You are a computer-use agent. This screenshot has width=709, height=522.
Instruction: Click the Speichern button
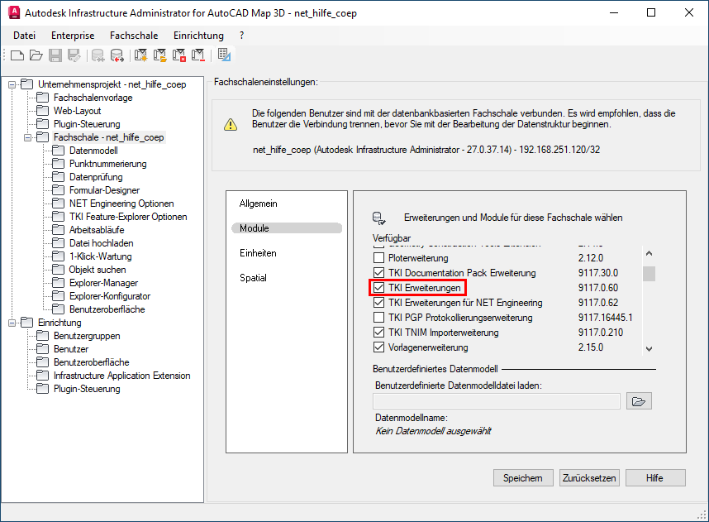(x=523, y=478)
